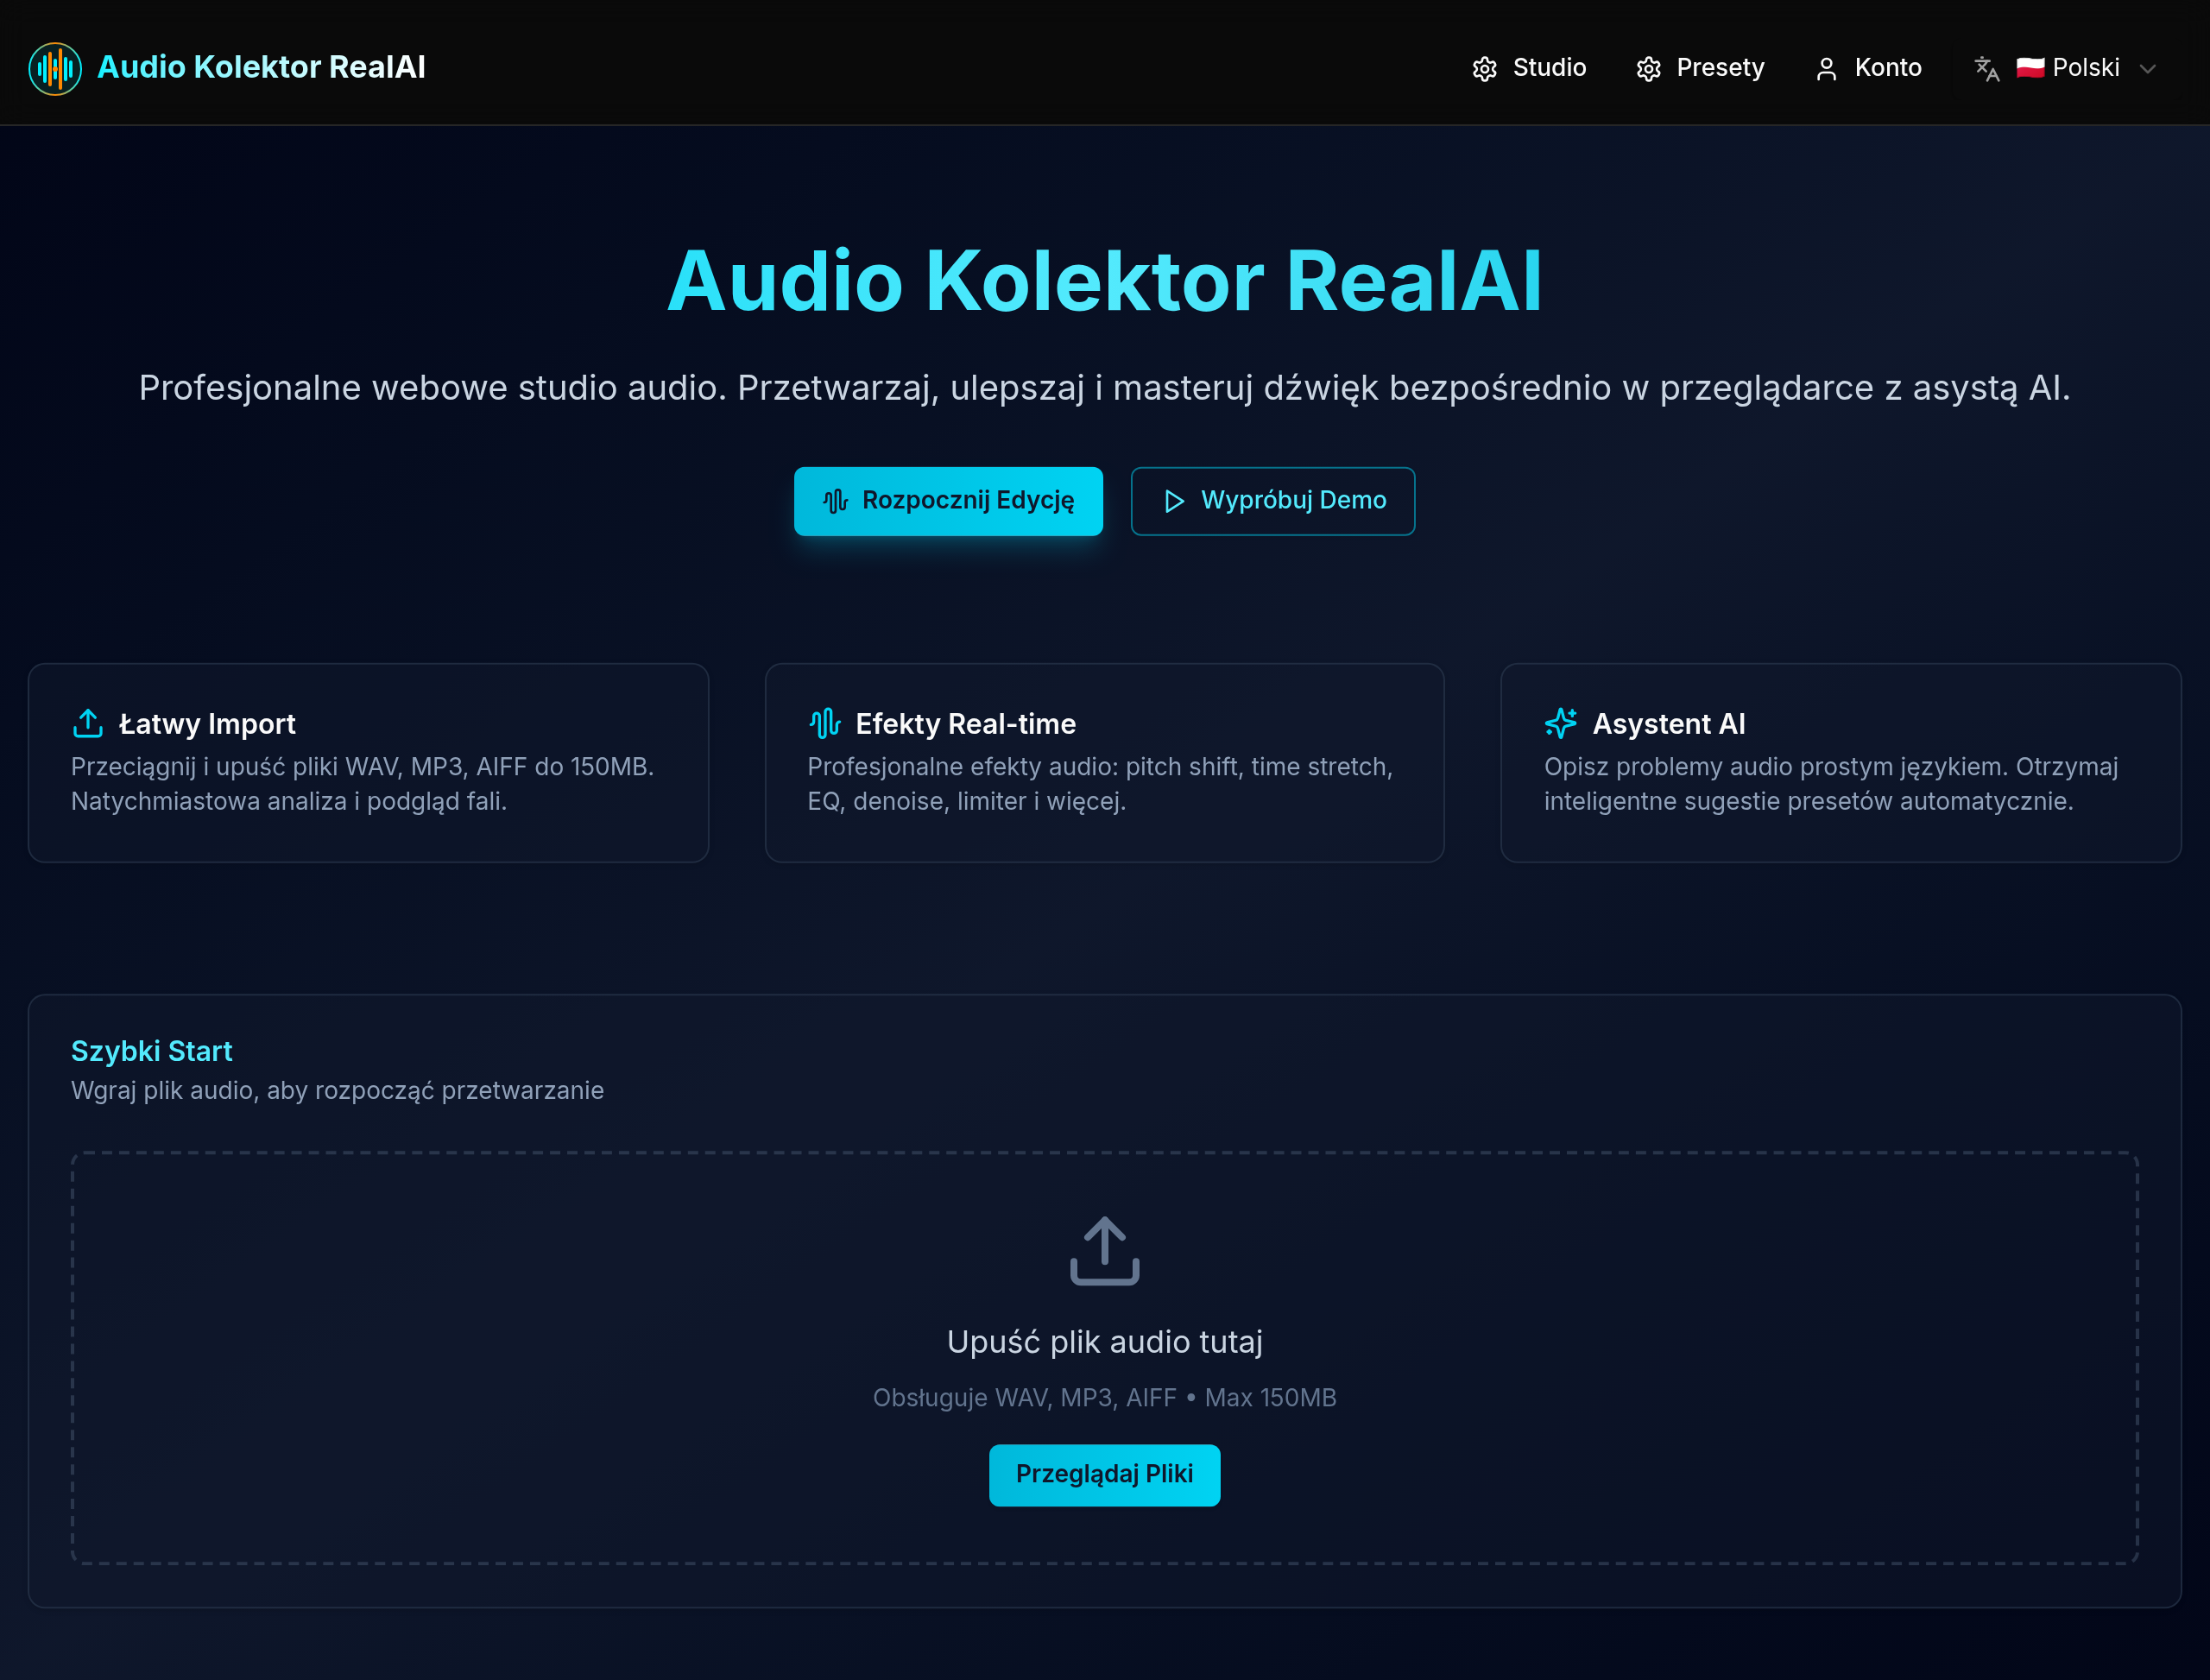Image resolution: width=2210 pixels, height=1680 pixels.
Task: Click the sparkle icon beside Asystent AI
Action: [x=1560, y=723]
